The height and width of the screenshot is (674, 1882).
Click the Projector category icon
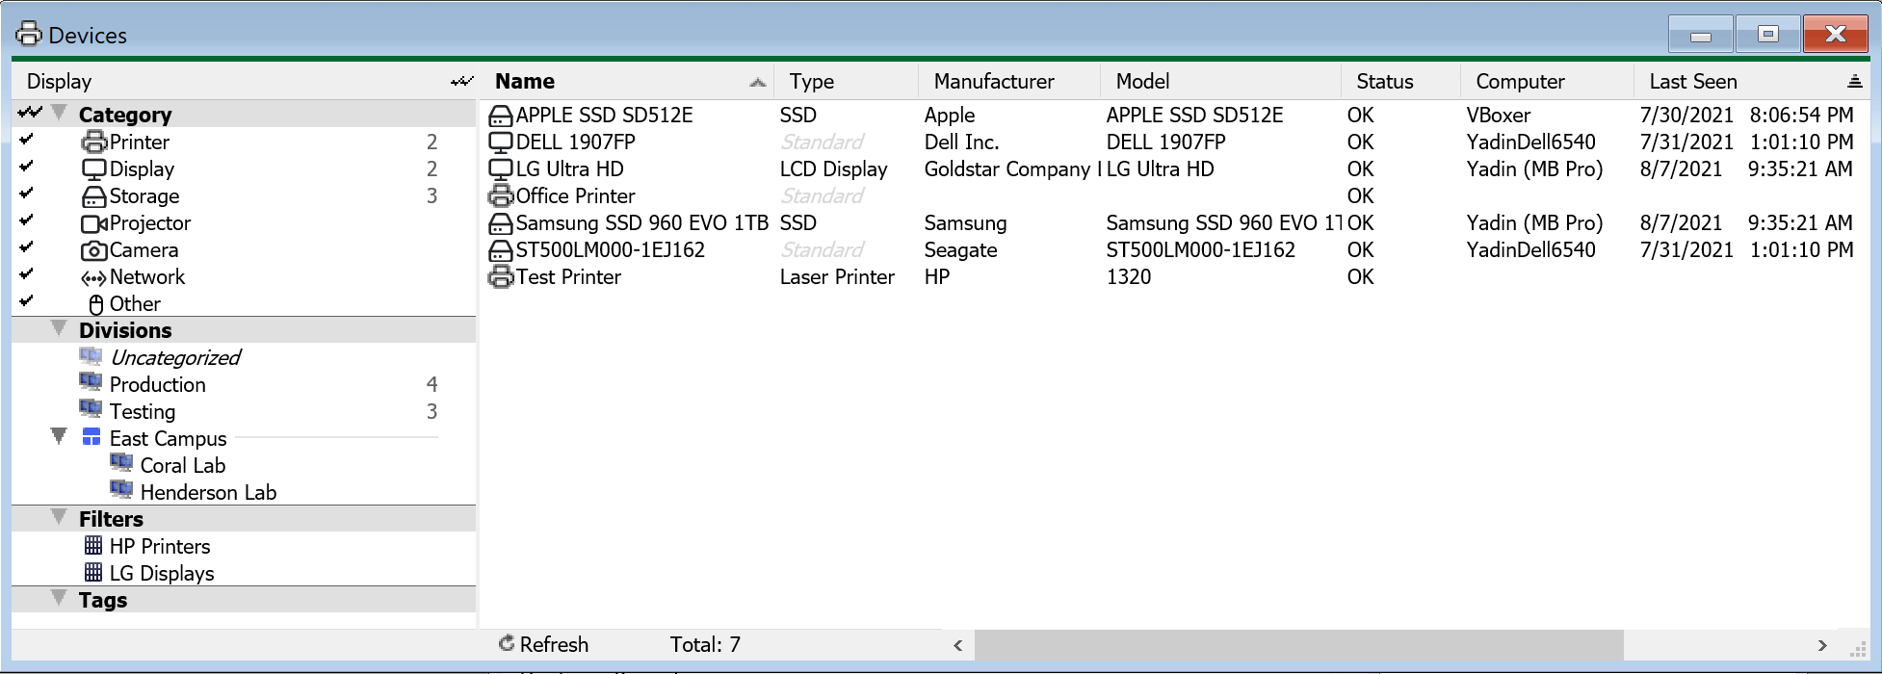point(94,223)
